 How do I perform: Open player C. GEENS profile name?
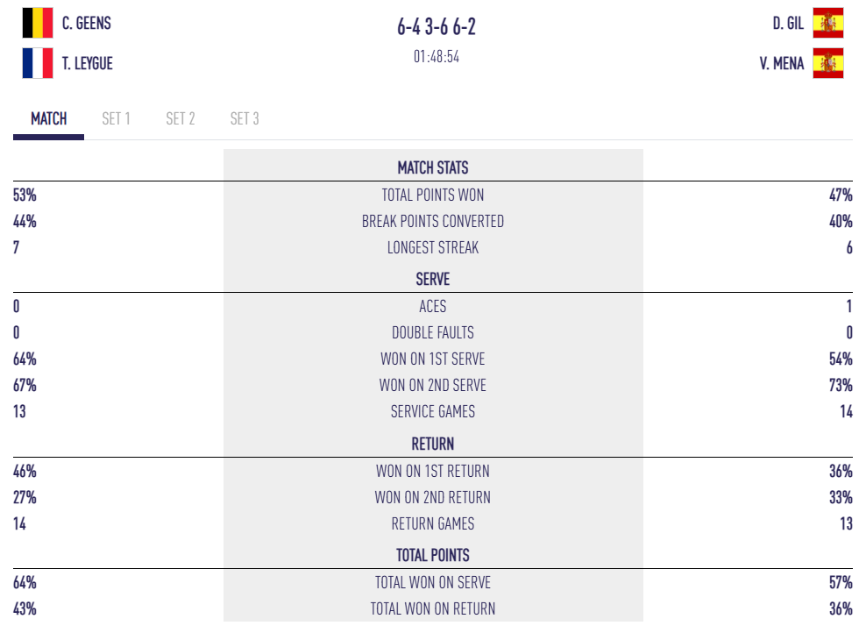87,23
